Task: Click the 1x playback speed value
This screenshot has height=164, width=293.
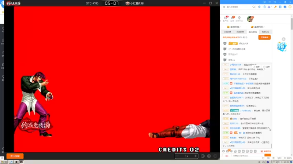Action: [186, 156]
